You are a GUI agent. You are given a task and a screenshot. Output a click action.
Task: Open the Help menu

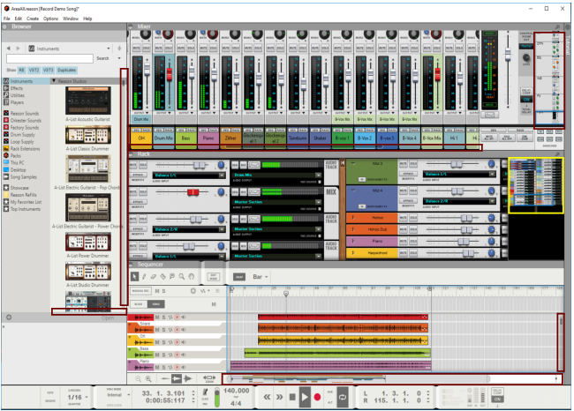click(x=87, y=19)
